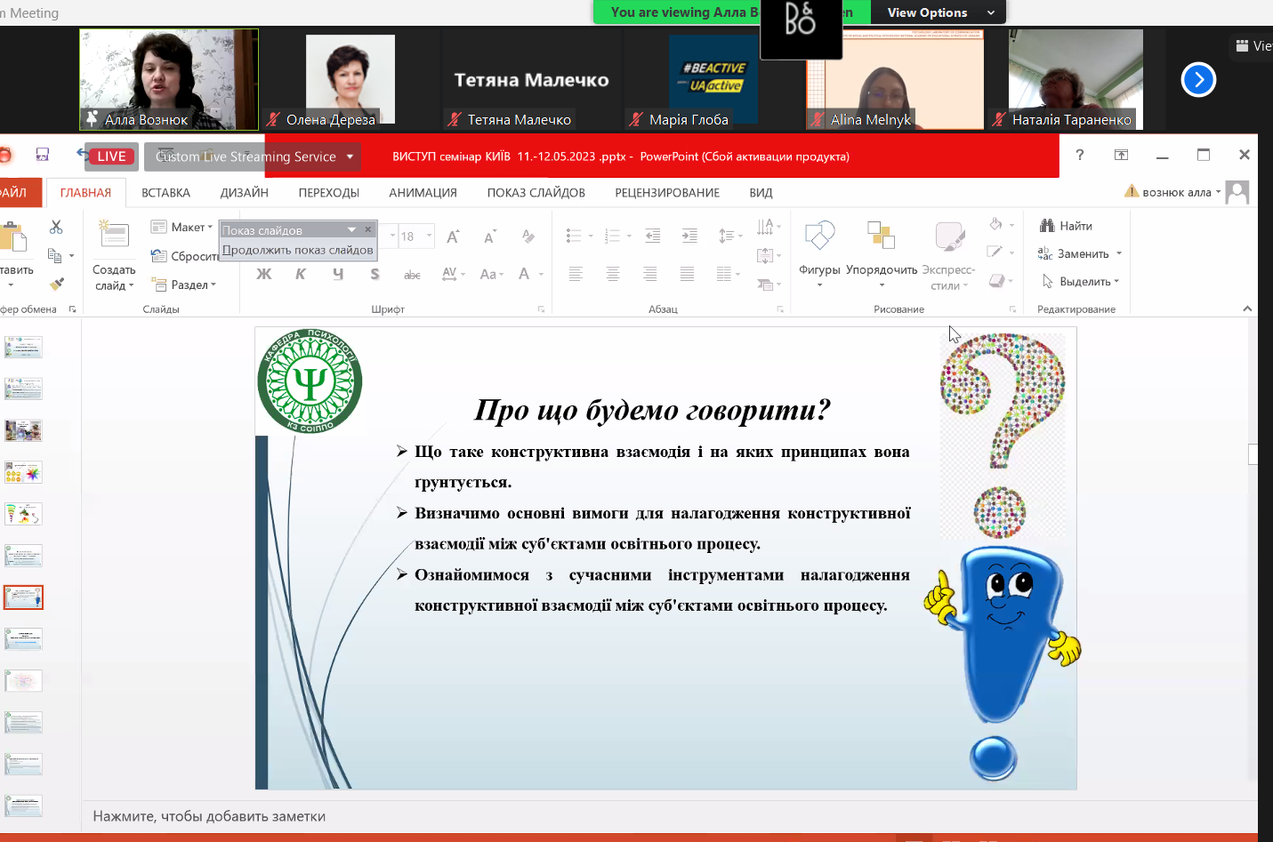Open the ПОКАЗ СЛАЙДОВ tab

click(536, 193)
